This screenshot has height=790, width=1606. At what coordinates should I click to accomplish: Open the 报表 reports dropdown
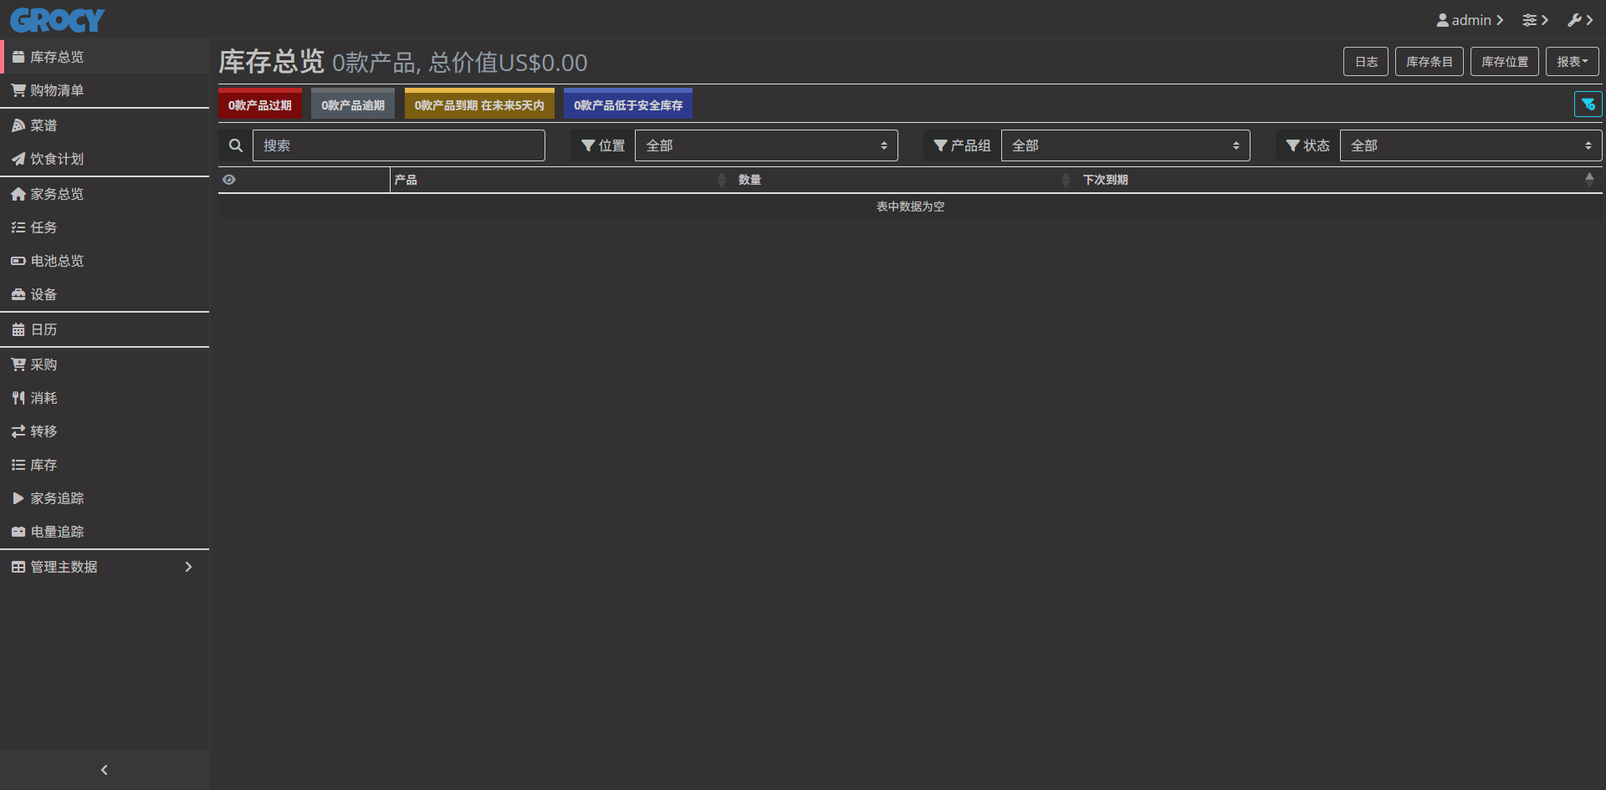click(1572, 62)
